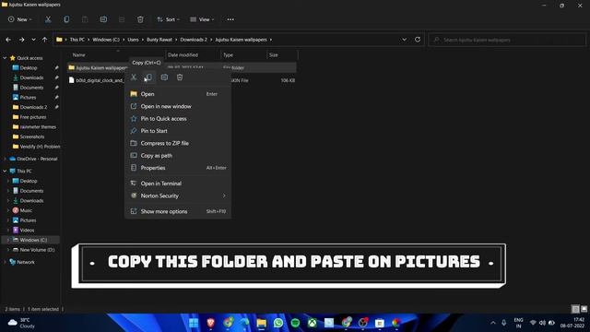Open Desktop under Quick access
Screen dimensions: 590x332
point(29,67)
